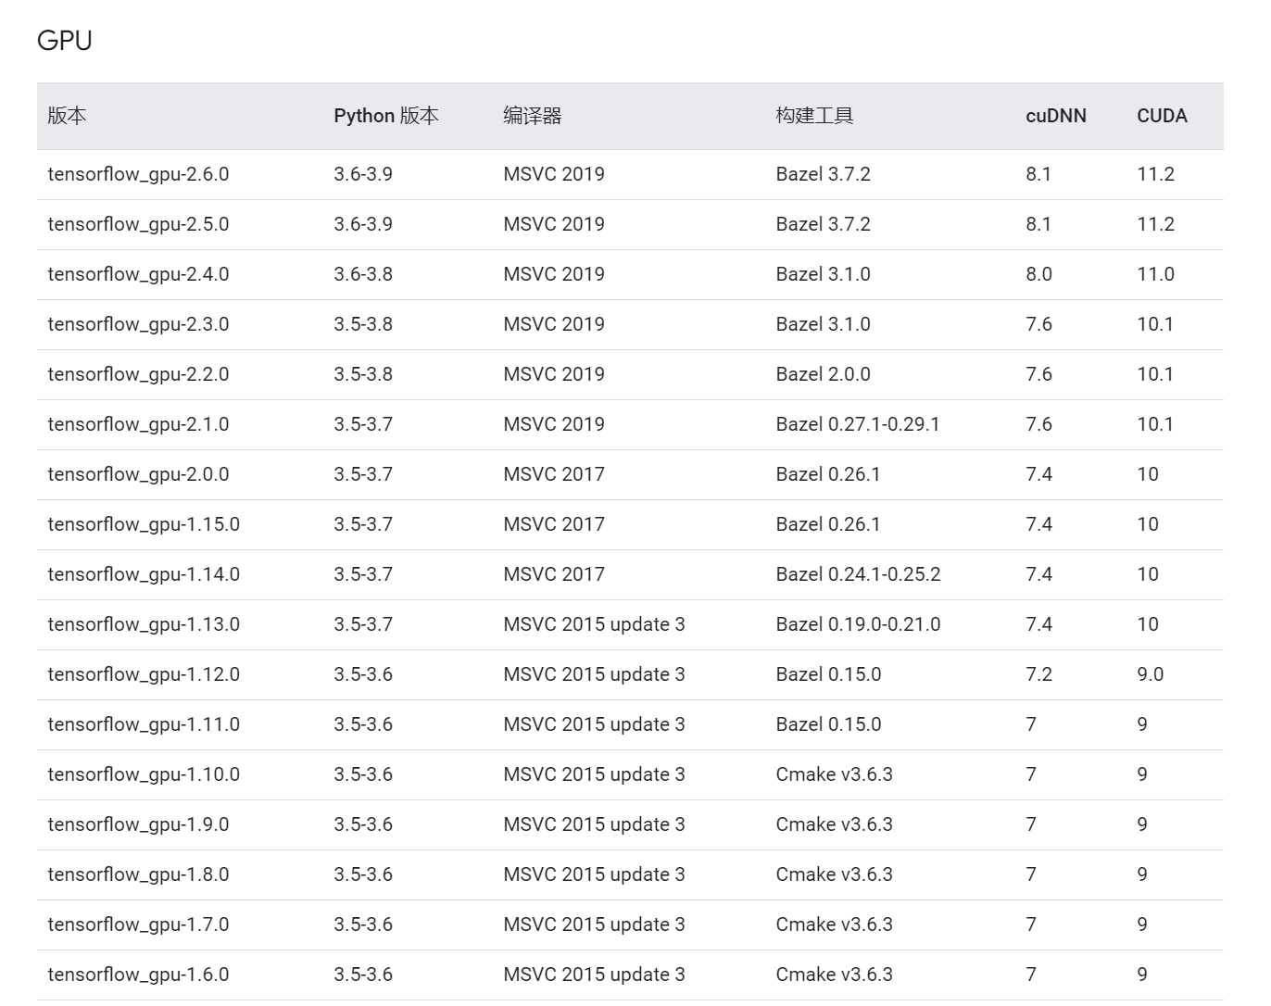Select tensorflow_gpu-1.10.0 cell
Image resolution: width=1271 pixels, height=1006 pixels.
[x=144, y=774]
